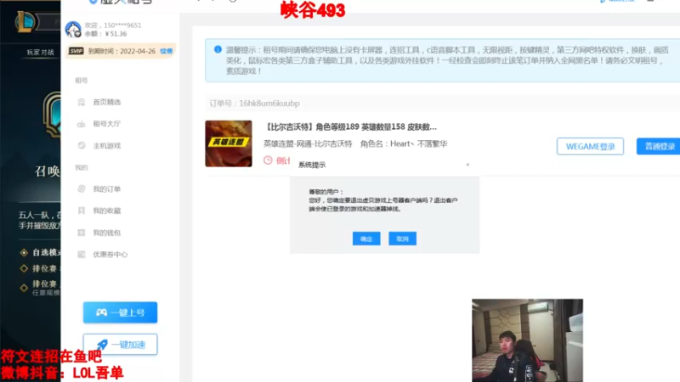Click the order number 16hk8um6kuubp
This screenshot has height=382, width=680.
pyautogui.click(x=269, y=104)
